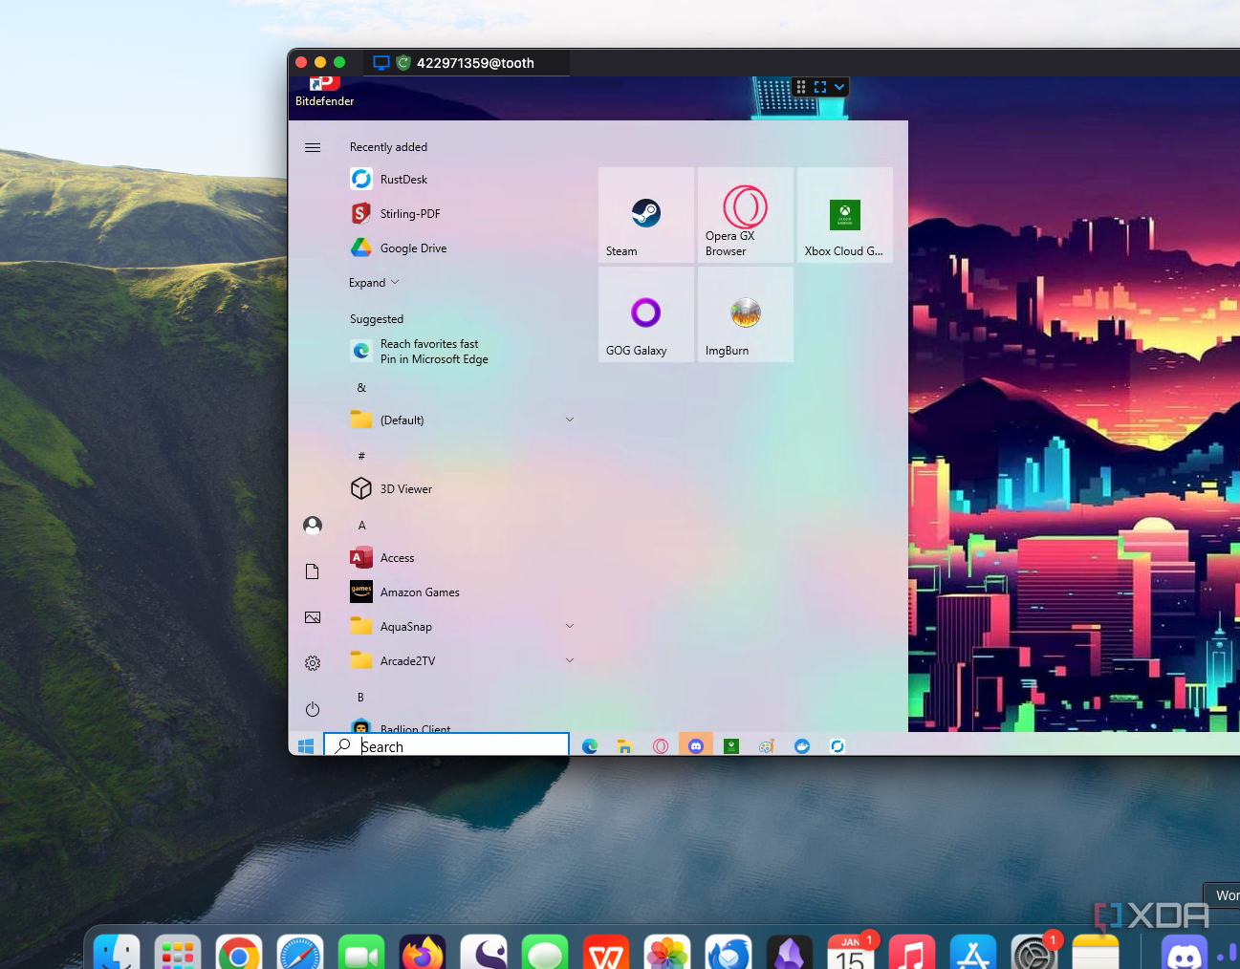Screen dimensions: 1240x969
Task: Open RustDesk from Recently added
Action: click(x=463, y=180)
